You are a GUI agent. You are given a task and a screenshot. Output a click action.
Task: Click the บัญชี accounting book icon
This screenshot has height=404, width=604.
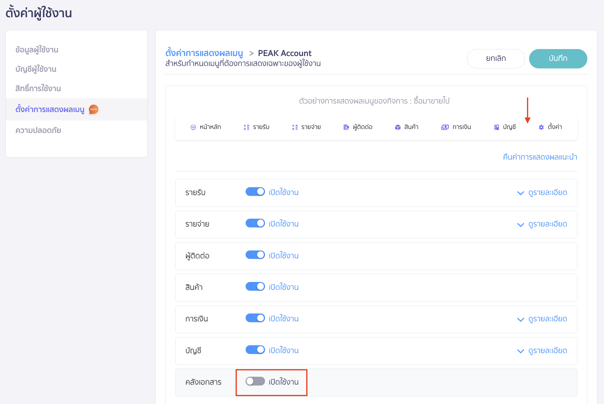[496, 127]
